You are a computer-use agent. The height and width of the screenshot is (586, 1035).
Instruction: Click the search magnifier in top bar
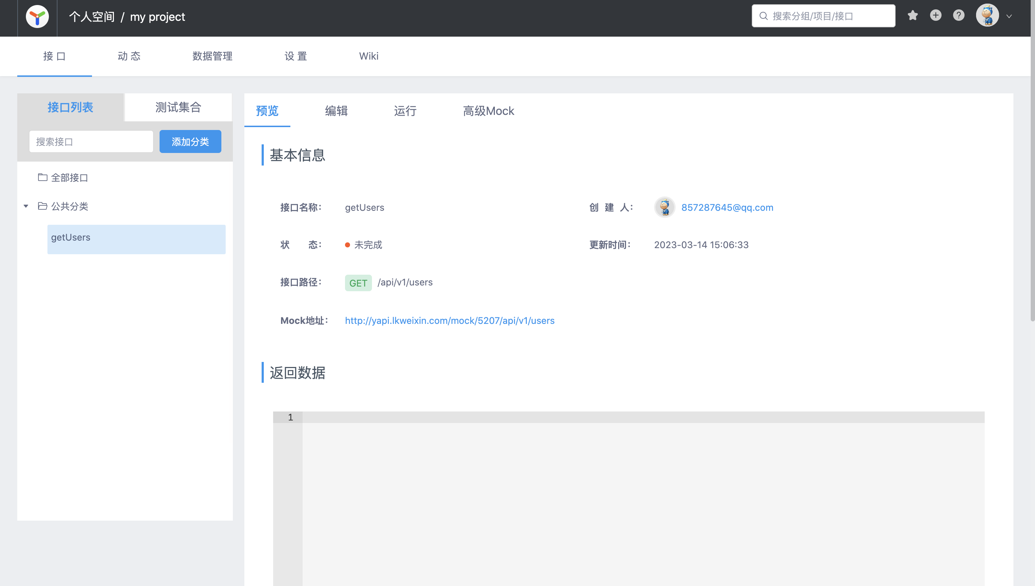click(763, 15)
